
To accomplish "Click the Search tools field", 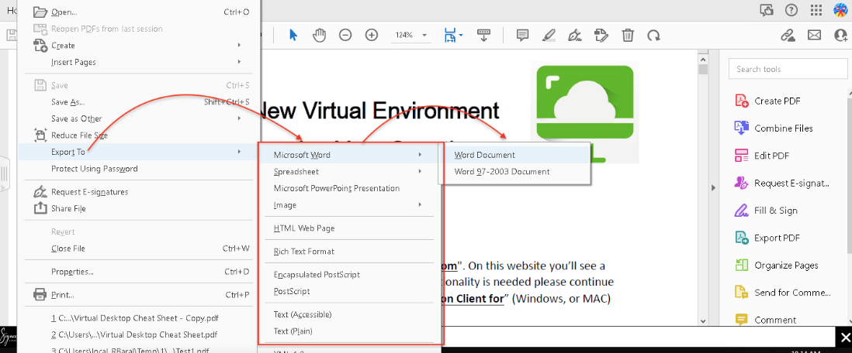I will tap(788, 69).
